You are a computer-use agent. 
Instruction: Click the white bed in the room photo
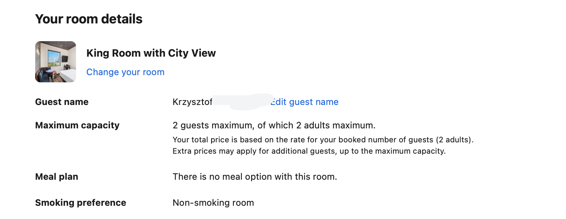[x=69, y=74]
